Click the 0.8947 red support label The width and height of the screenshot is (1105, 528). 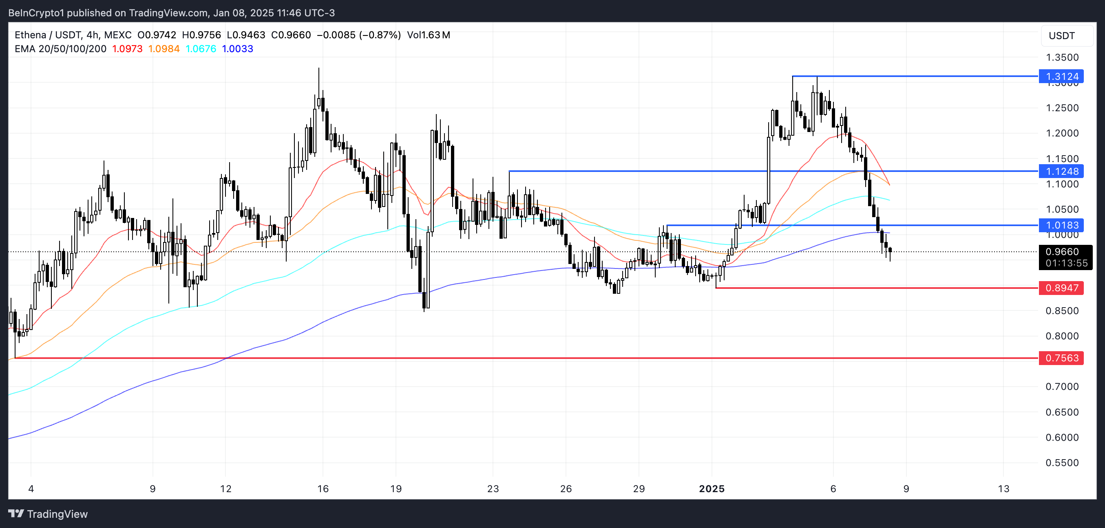(1061, 288)
